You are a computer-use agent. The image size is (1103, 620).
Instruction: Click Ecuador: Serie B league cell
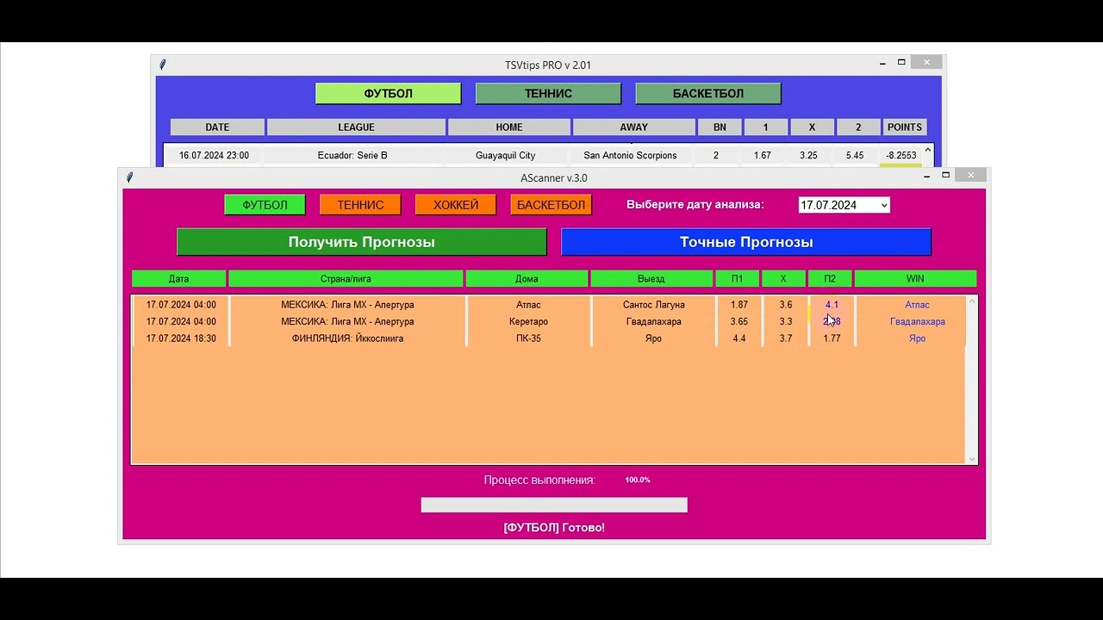click(352, 156)
